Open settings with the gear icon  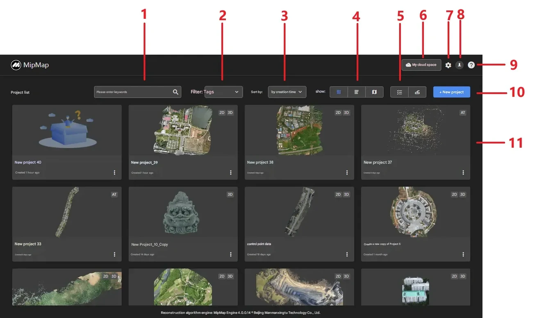448,65
